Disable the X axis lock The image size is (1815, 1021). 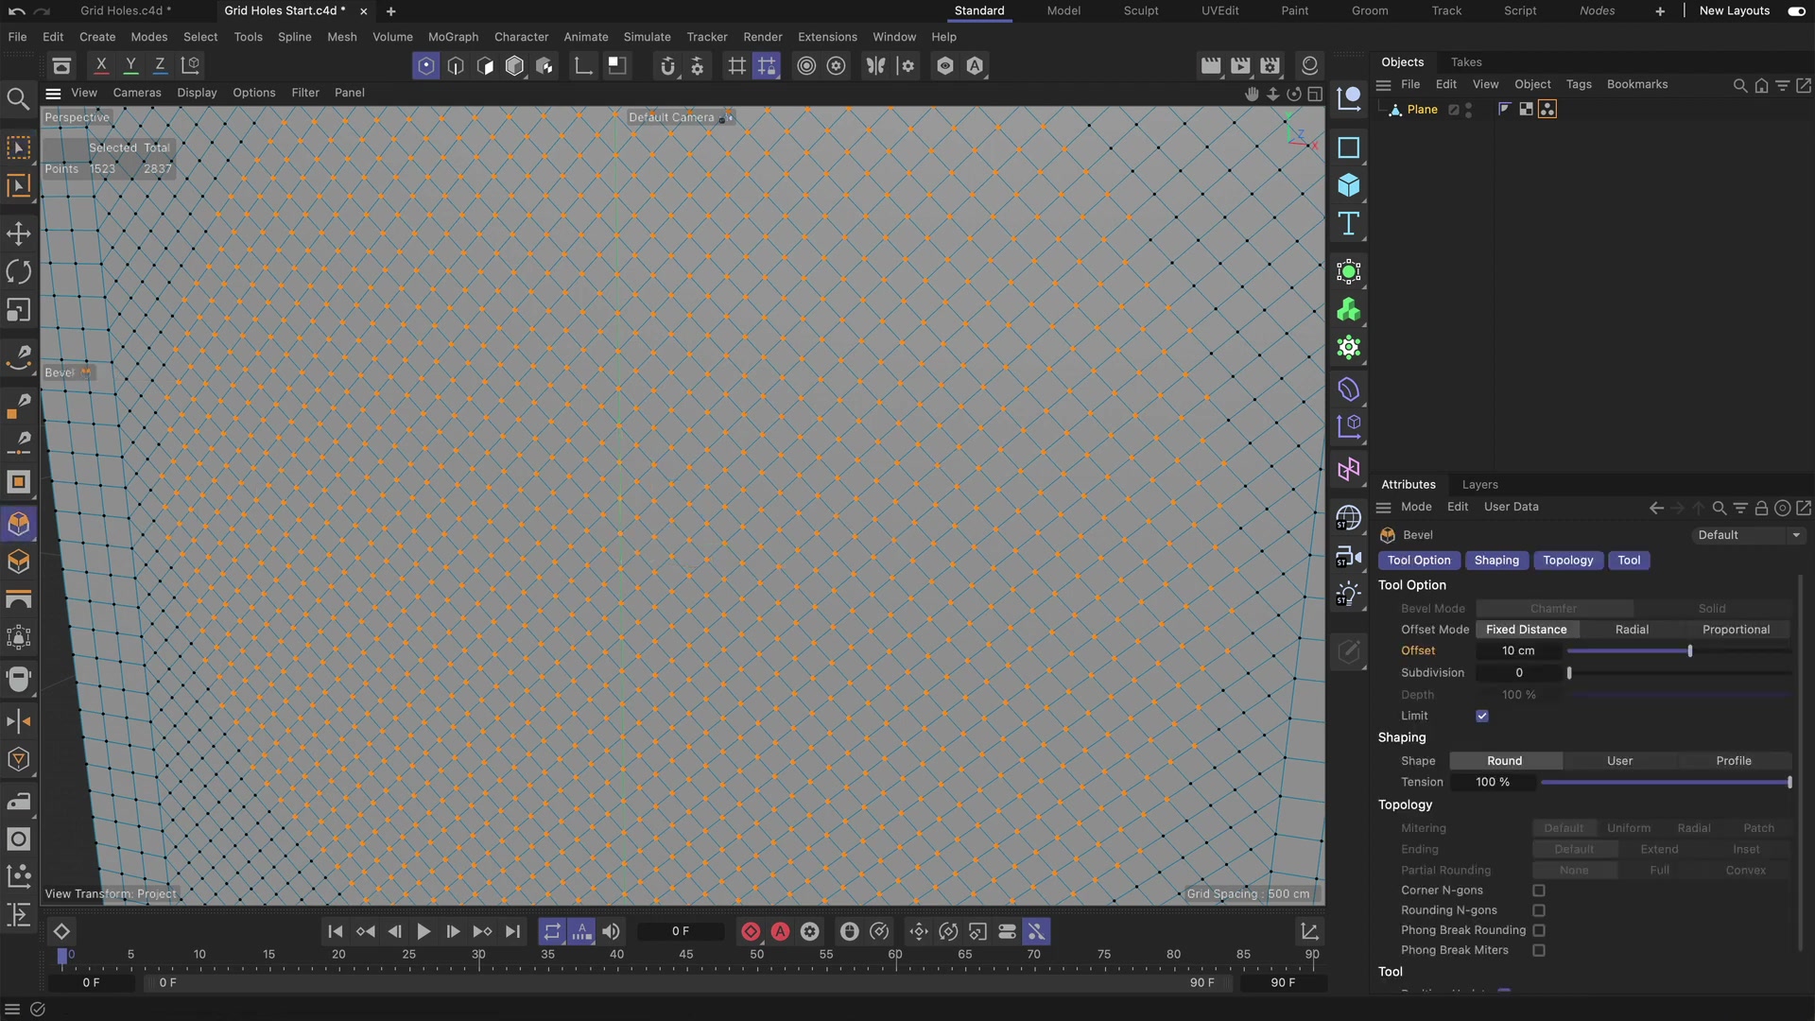[101, 64]
